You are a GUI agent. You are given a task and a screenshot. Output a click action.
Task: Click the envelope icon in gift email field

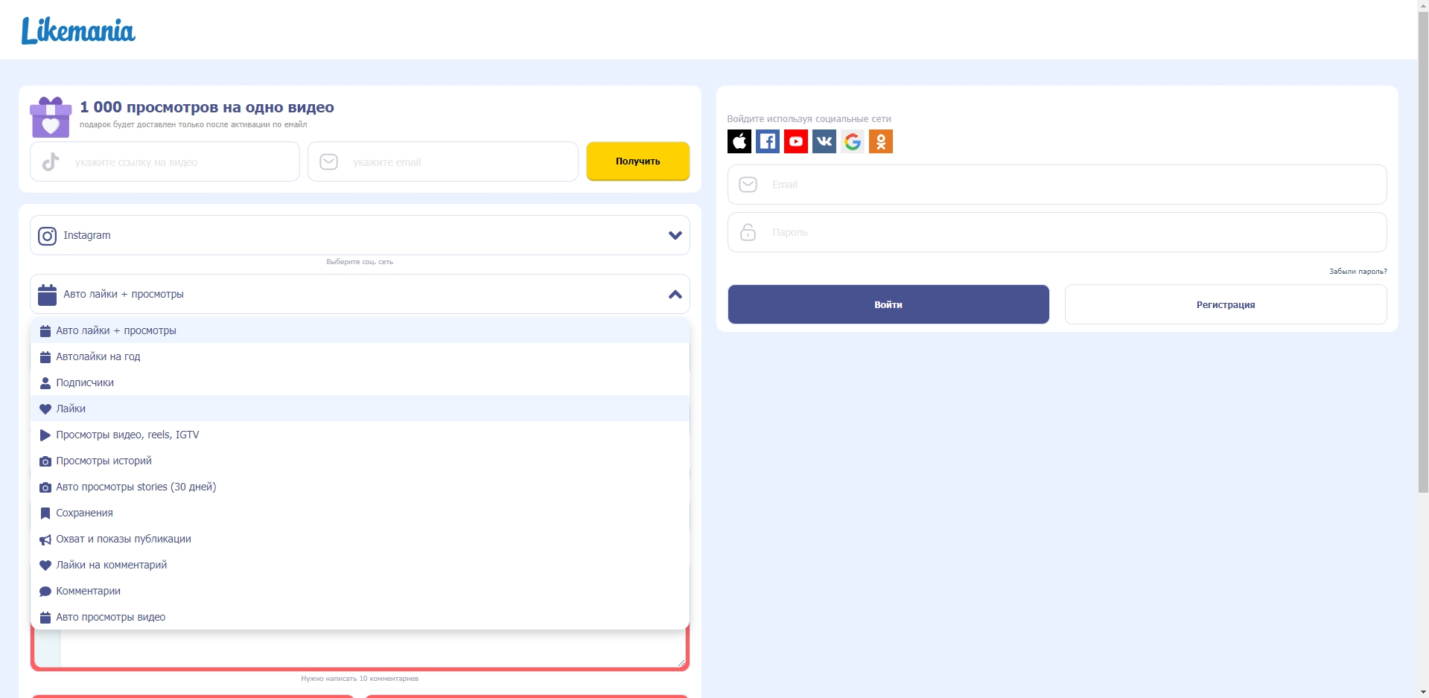coord(328,161)
